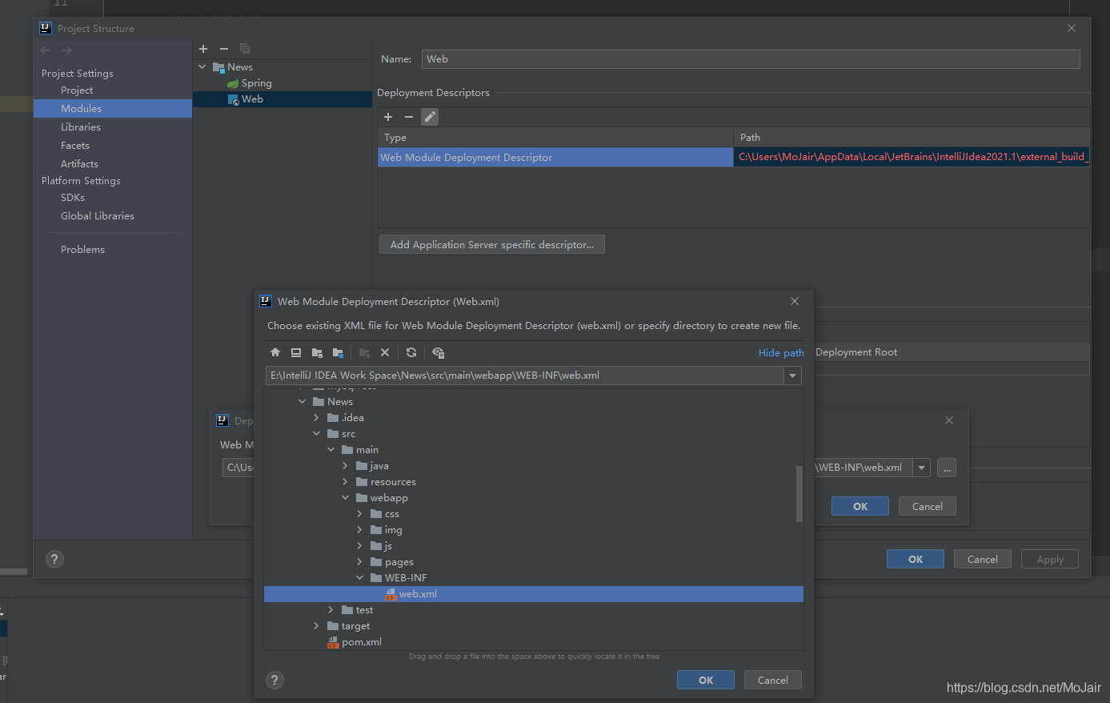The width and height of the screenshot is (1110, 703).
Task: Jump to project directory icon
Action: click(x=317, y=352)
